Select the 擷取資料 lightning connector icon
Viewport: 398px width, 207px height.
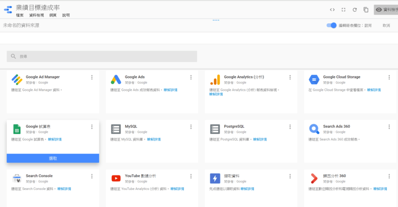pyautogui.click(x=215, y=178)
